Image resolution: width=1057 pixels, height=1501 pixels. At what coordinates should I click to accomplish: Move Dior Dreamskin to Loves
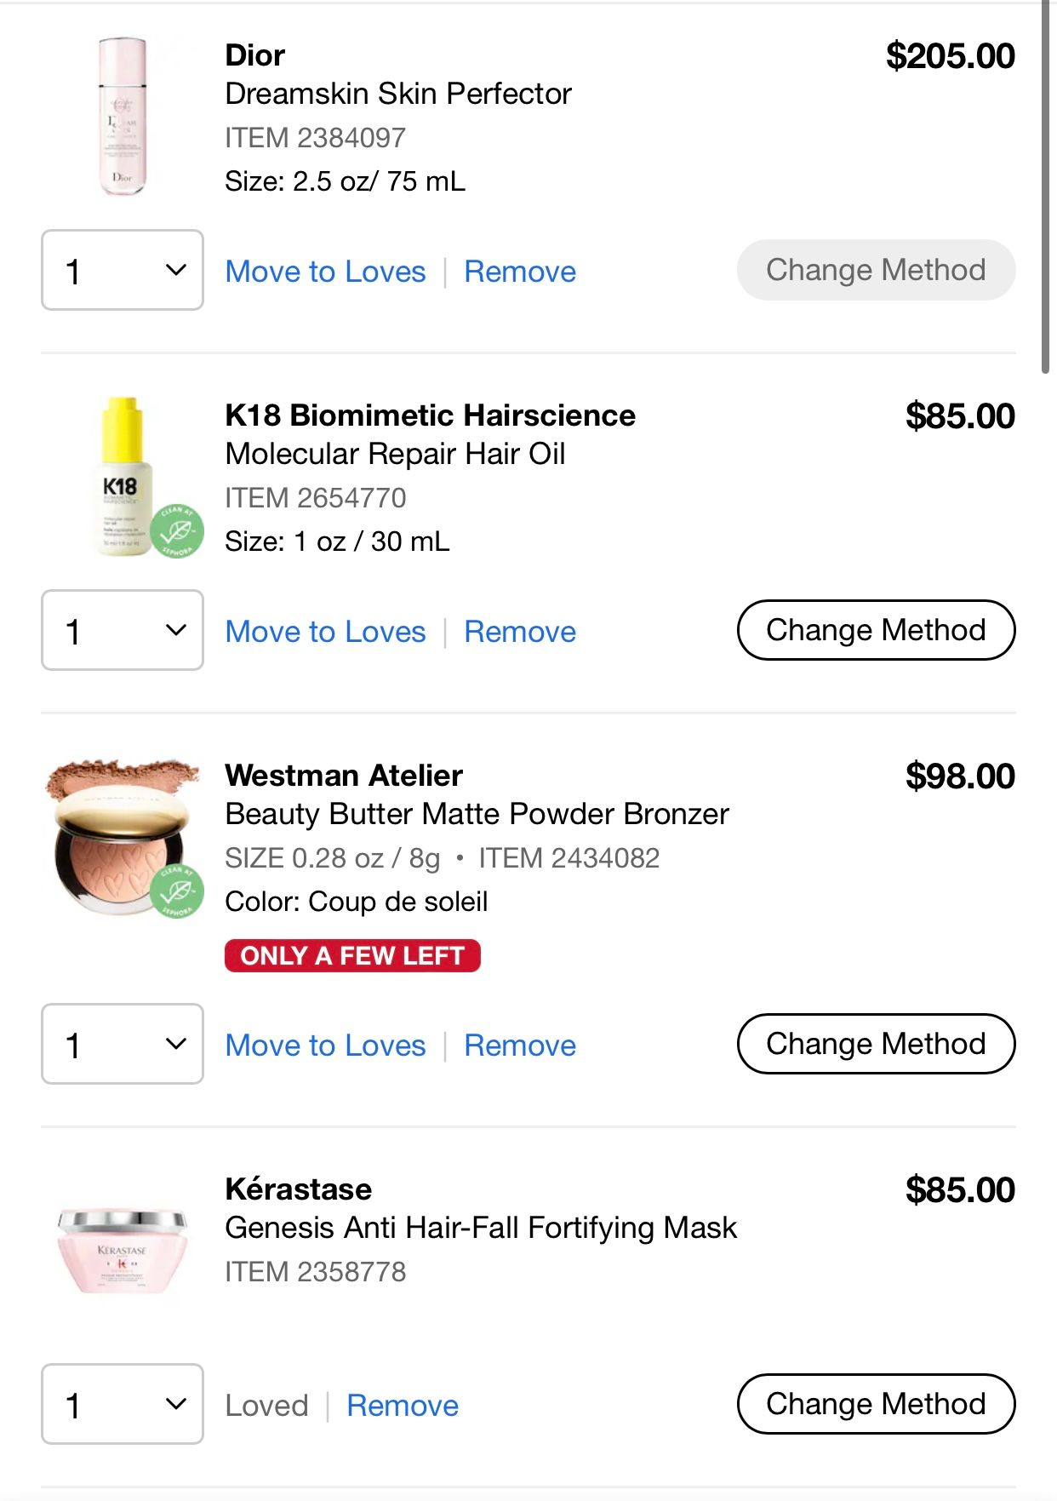(325, 272)
